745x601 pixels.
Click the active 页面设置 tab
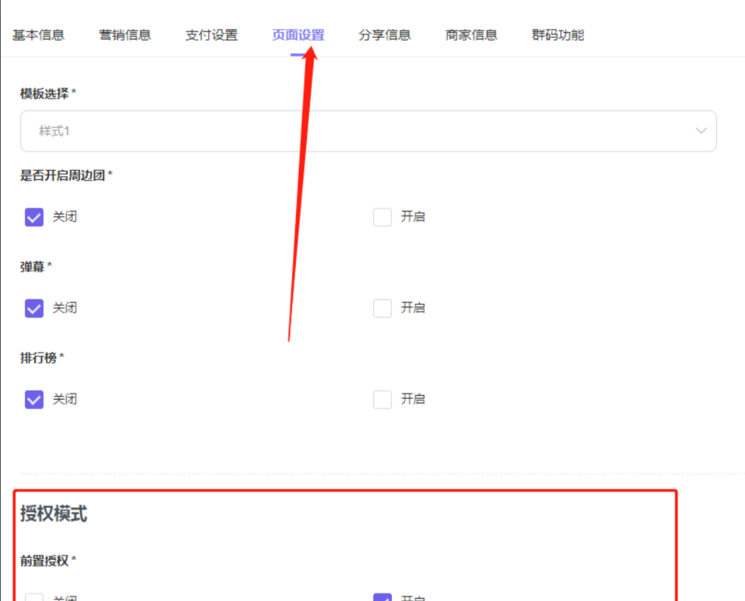pyautogui.click(x=298, y=34)
